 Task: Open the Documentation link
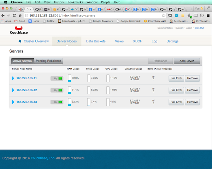pos(165,28)
